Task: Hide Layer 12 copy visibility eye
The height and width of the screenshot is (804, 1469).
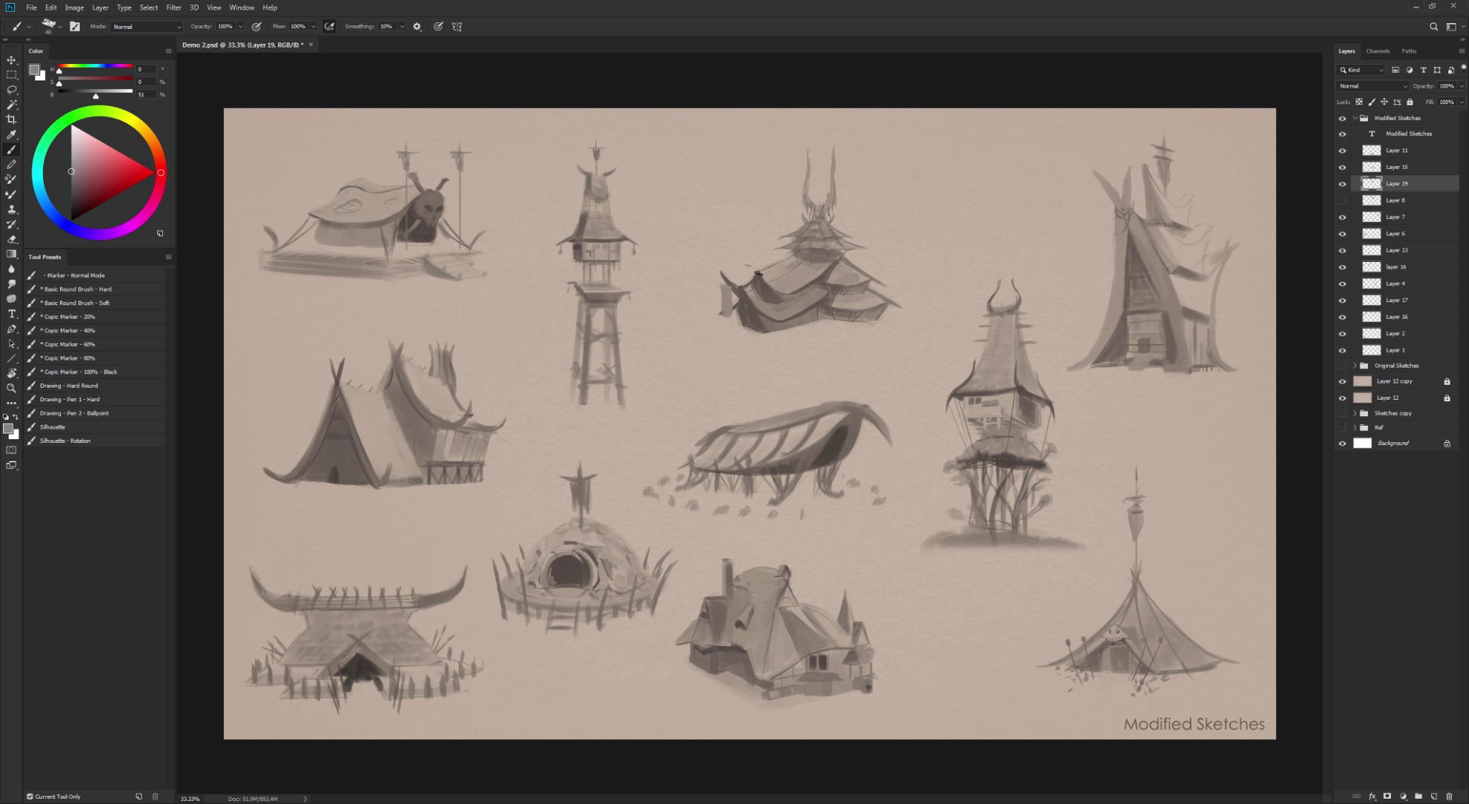Action: [1342, 381]
